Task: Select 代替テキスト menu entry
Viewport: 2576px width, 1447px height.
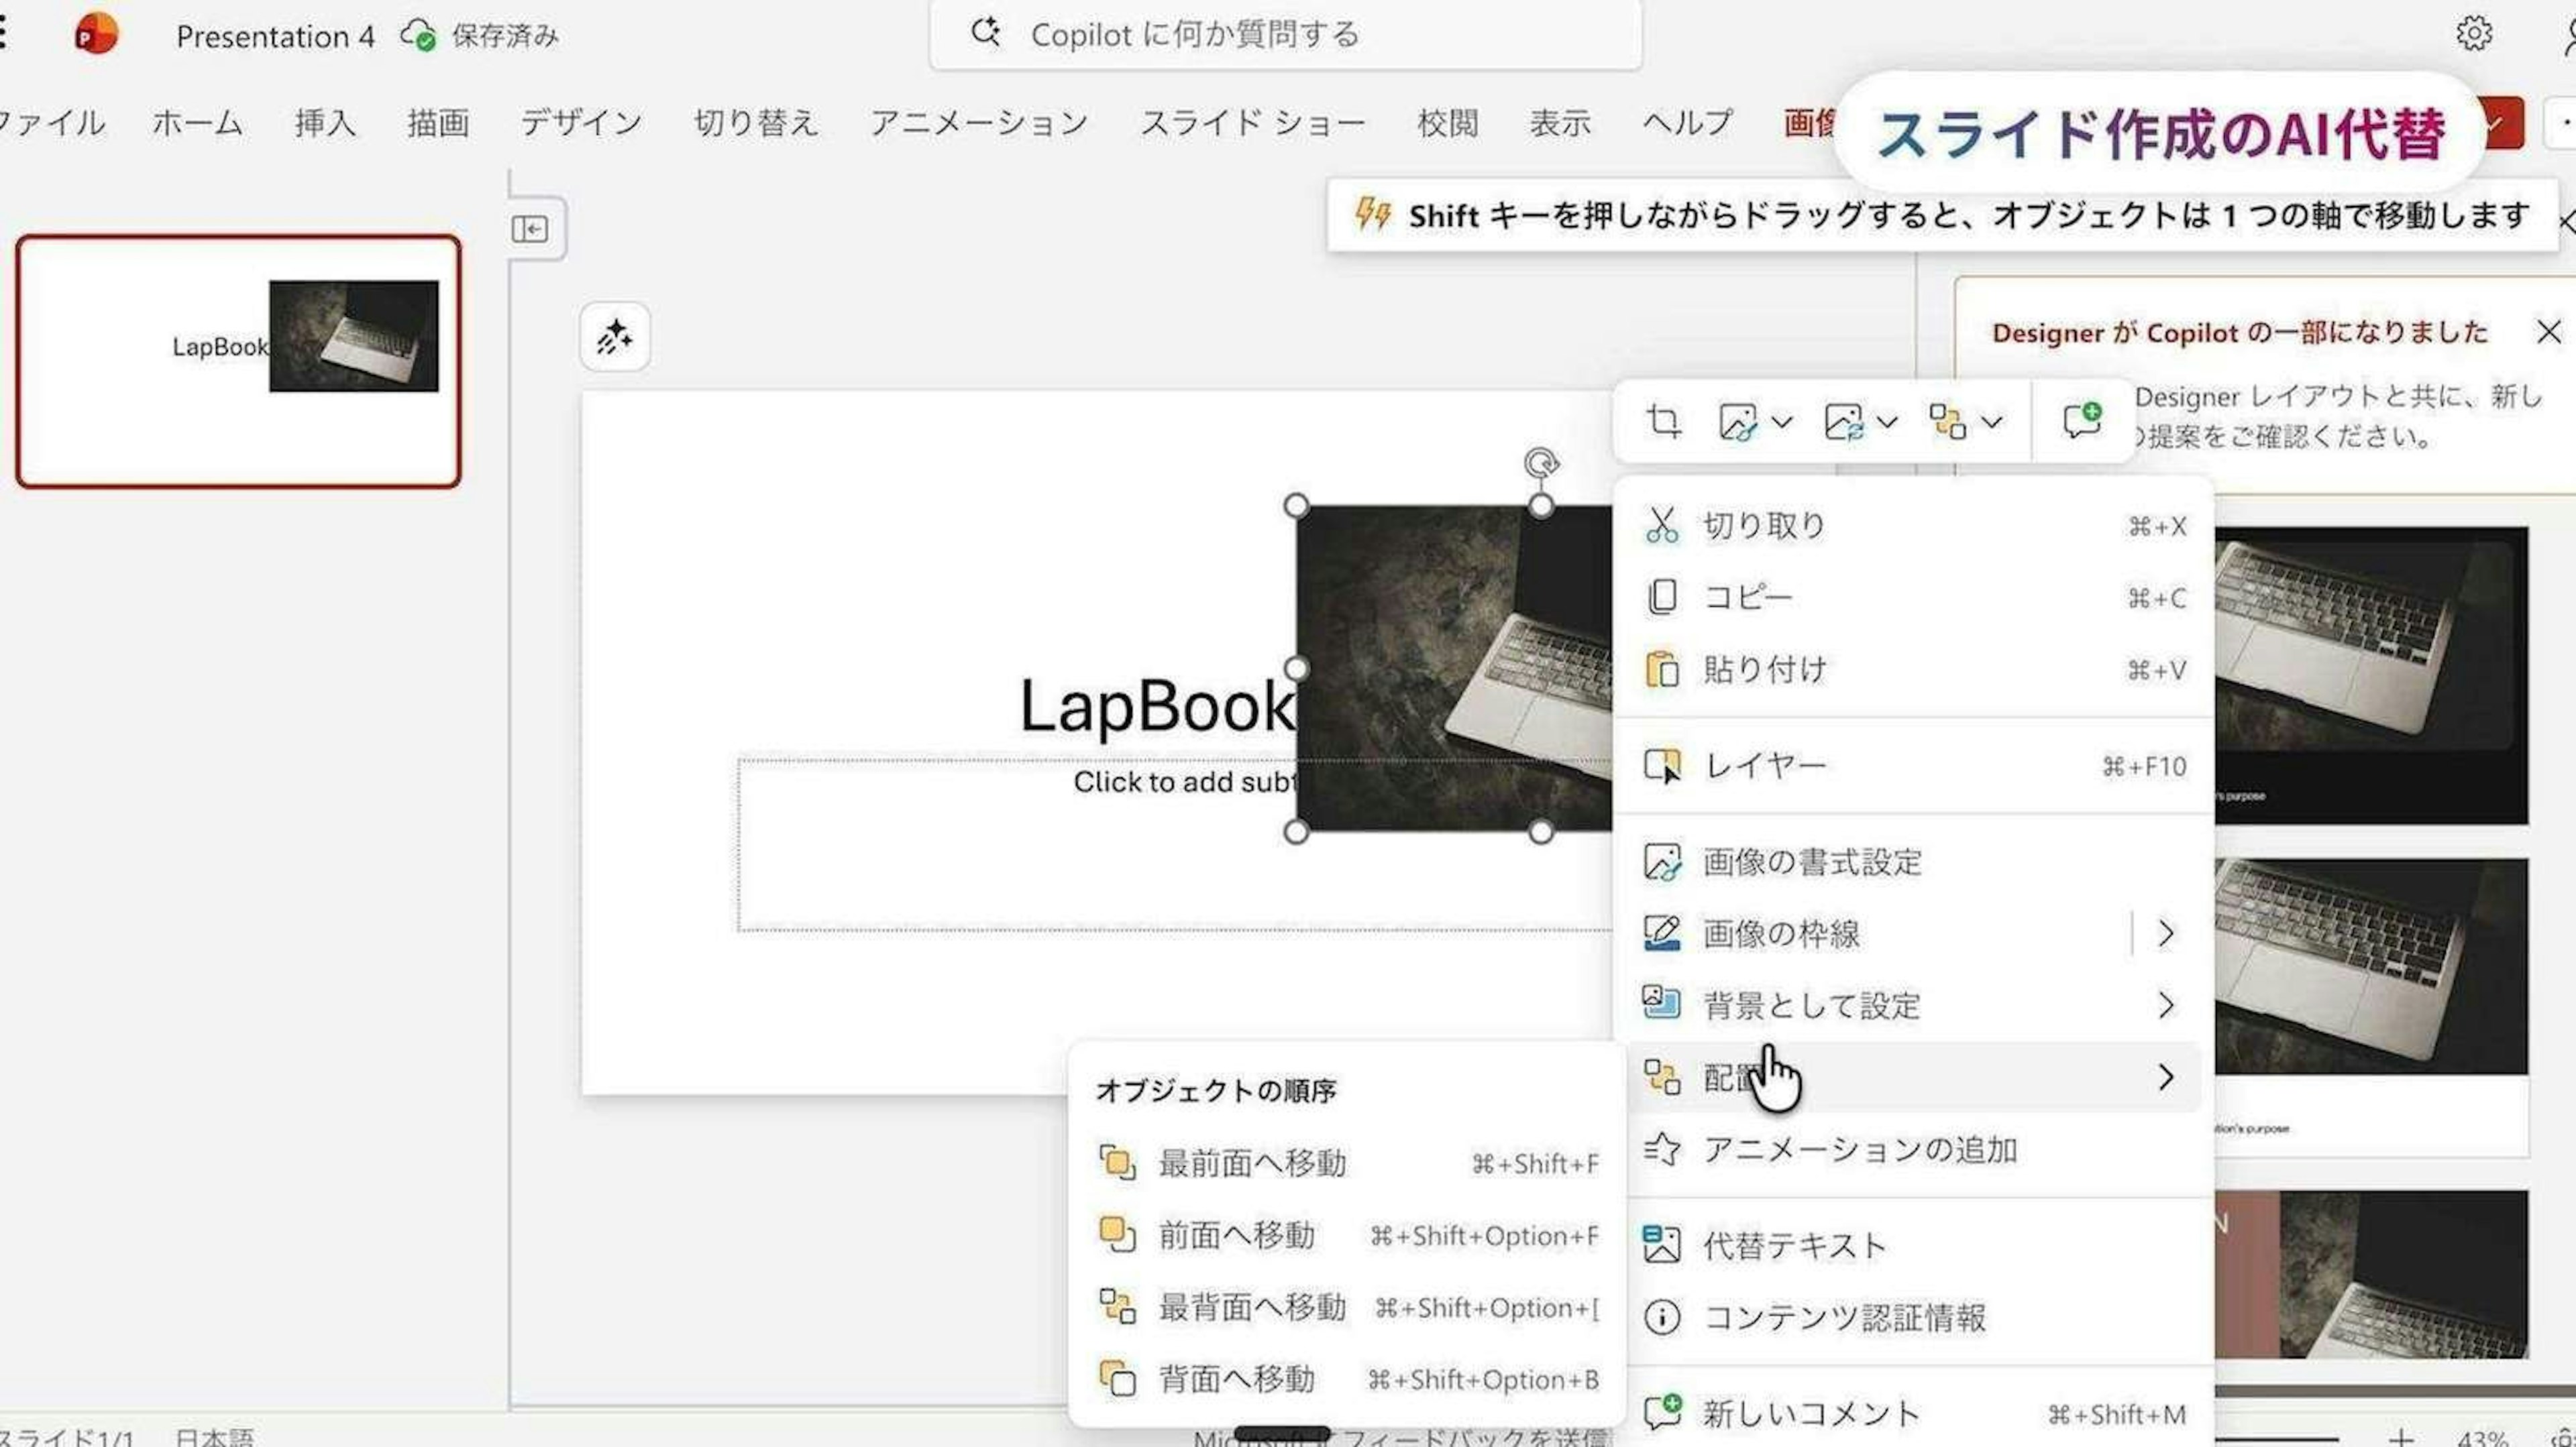Action: pos(1794,1245)
